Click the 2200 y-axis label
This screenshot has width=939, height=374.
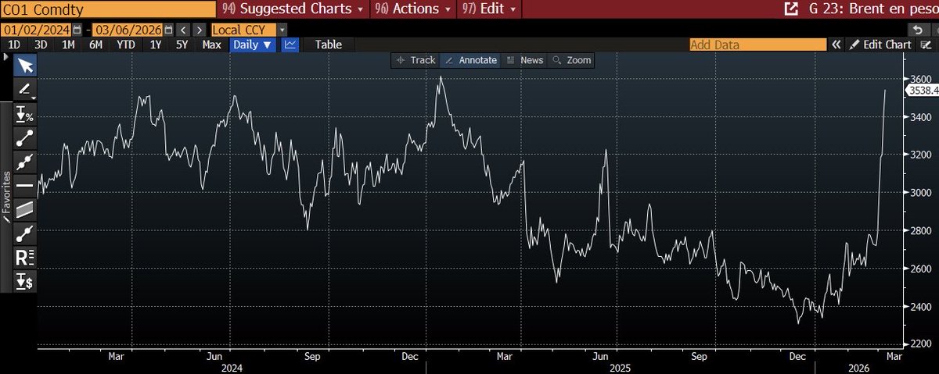(921, 344)
